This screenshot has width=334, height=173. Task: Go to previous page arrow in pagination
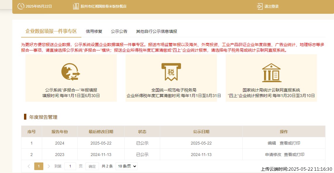coord(29,166)
